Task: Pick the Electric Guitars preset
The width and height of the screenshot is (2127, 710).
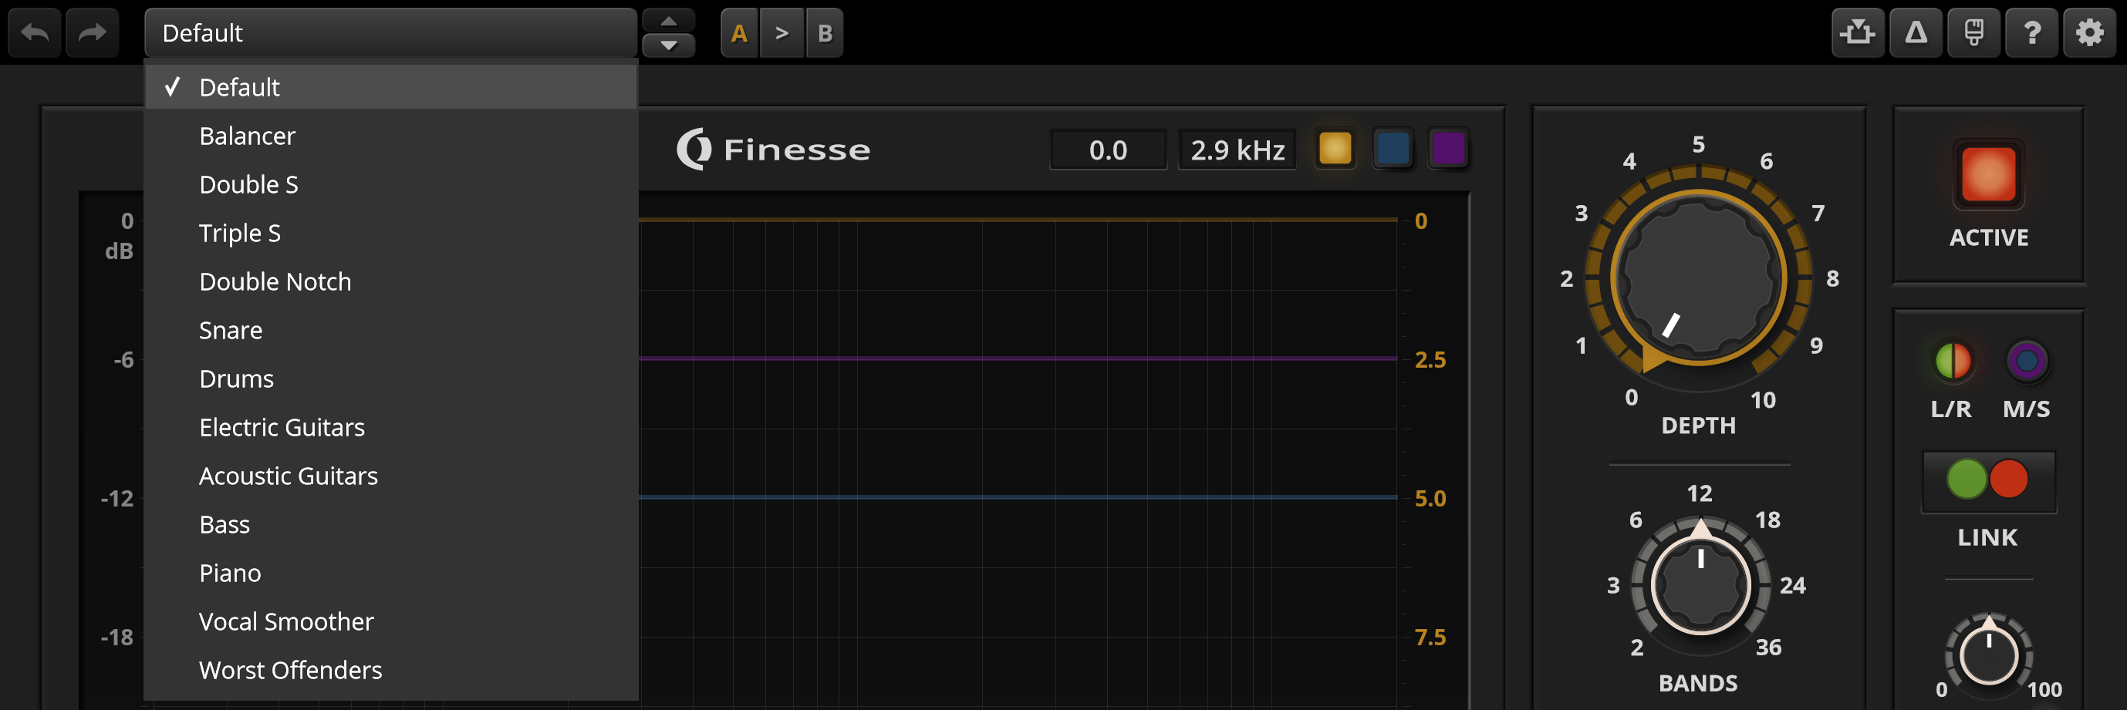Action: pos(391,428)
